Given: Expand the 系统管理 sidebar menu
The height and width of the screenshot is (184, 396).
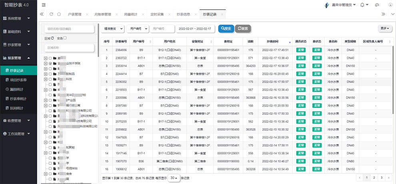Looking at the screenshot, I should pos(18,18).
